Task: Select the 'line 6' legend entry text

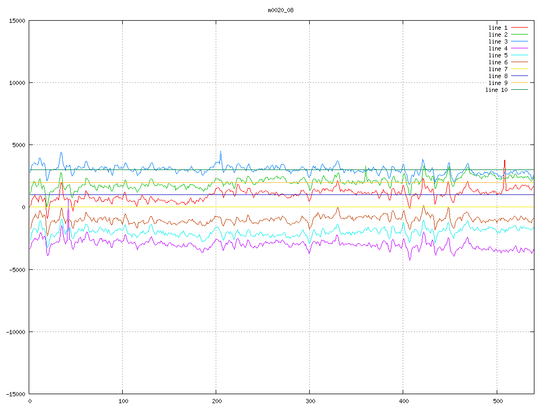Action: (498, 62)
